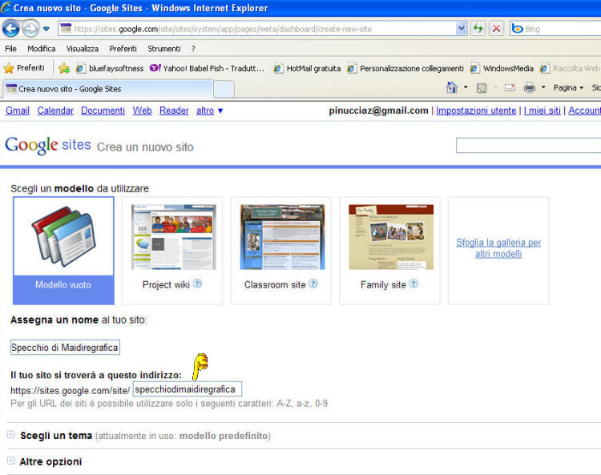The image size is (601, 475).
Task: Open the File menu
Action: tap(10, 49)
